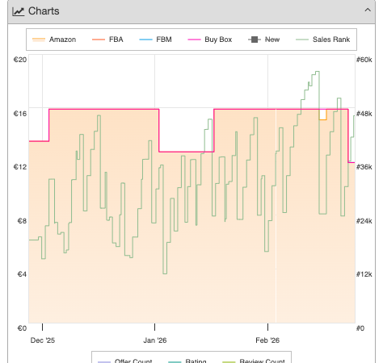Screen dimensions: 383x363
Task: Click the Feb '26 axis label
Action: click(x=267, y=340)
